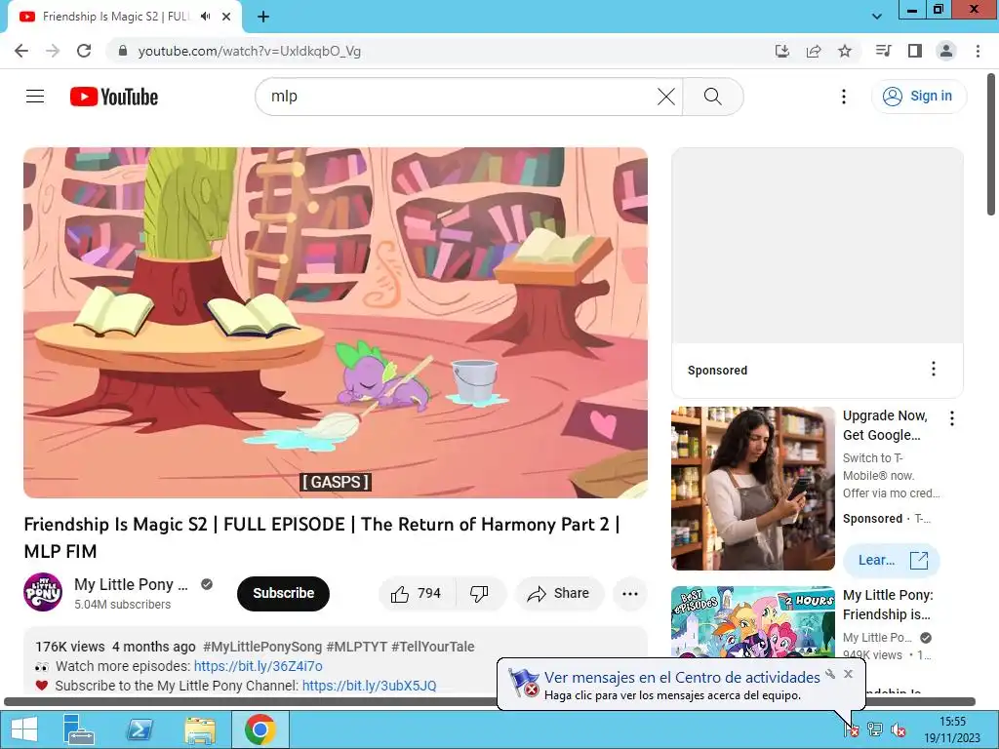Click the browser forward arrow
This screenshot has width=999, height=749.
[x=53, y=51]
